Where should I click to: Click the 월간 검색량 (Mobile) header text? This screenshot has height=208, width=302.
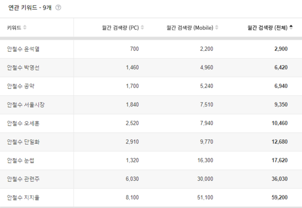[190, 28]
